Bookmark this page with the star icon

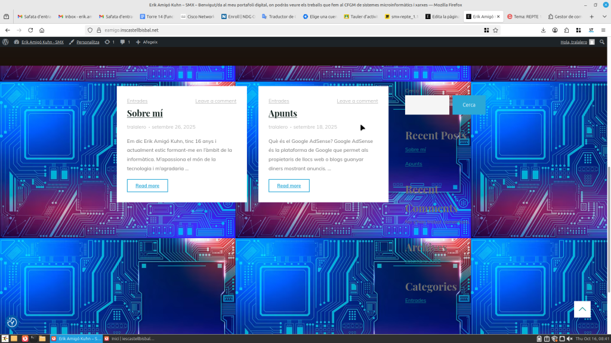[x=495, y=30]
